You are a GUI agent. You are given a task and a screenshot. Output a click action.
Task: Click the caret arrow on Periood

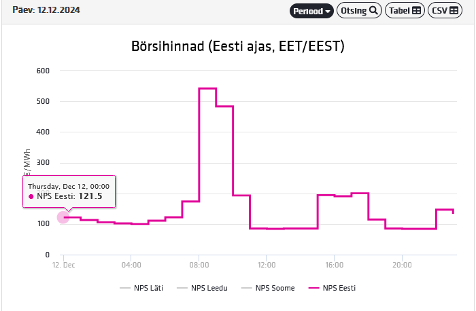(x=328, y=12)
